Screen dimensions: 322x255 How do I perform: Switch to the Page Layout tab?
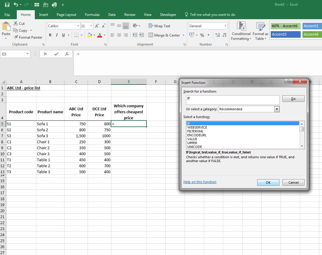pos(66,15)
